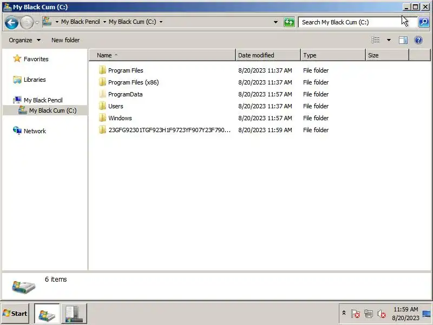Click the Libraries folder icon
433x325 pixels.
(17, 80)
